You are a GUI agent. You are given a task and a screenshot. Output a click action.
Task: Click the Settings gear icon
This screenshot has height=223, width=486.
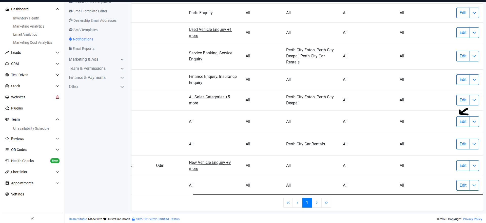tap(7, 194)
